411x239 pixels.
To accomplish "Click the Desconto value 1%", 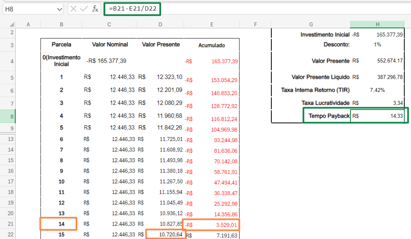I will point(378,44).
